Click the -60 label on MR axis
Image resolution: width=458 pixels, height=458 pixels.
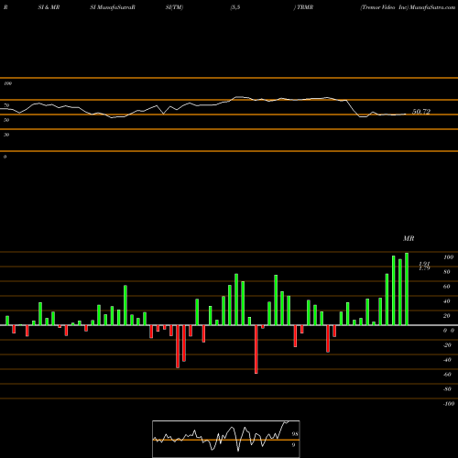[447, 375]
